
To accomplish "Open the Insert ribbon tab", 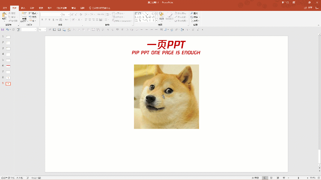I will click(23, 8).
